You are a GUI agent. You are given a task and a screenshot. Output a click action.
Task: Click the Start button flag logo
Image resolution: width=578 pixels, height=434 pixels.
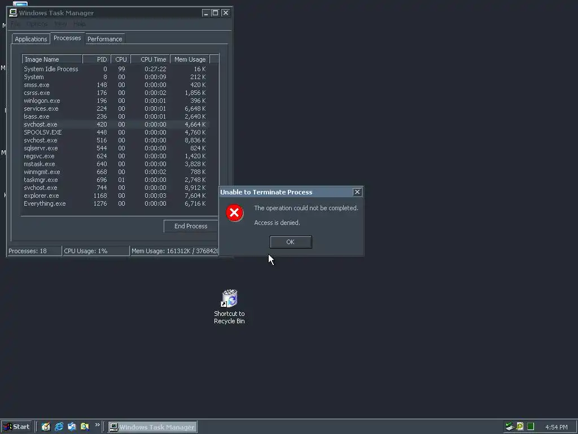8,427
